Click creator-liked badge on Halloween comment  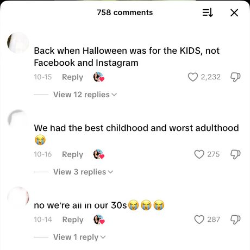[98, 77]
